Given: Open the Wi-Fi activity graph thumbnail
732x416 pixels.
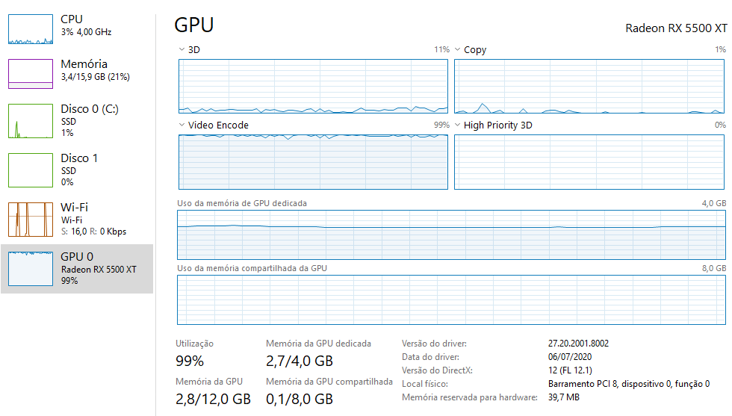Looking at the screenshot, I should (31, 220).
